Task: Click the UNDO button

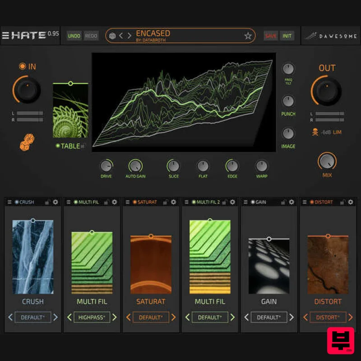Action: tap(74, 35)
